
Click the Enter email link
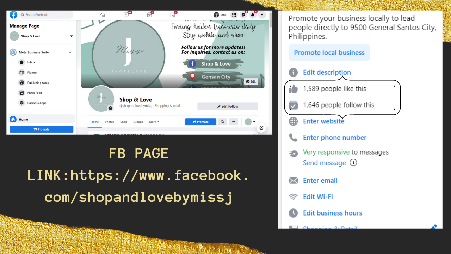pos(320,181)
